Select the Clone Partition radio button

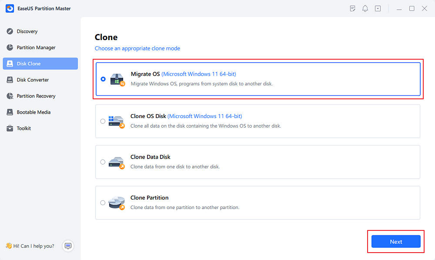103,203
